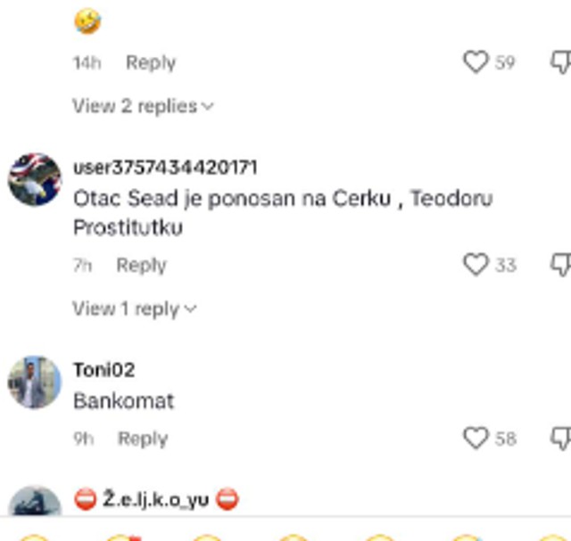This screenshot has width=571, height=541.
Task: Click the chevron beside View 1 reply
Action: [190, 309]
